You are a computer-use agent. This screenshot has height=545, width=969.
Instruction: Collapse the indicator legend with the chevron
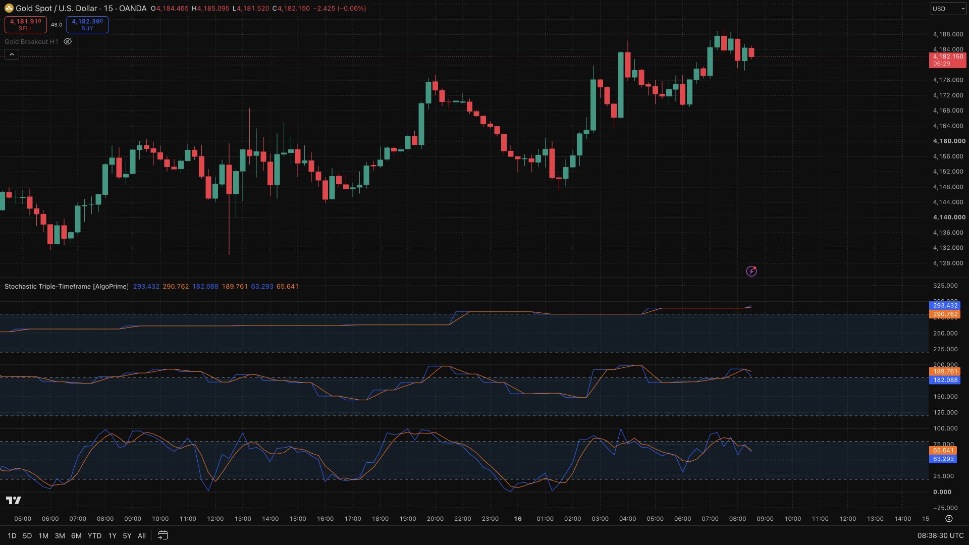tap(12, 54)
